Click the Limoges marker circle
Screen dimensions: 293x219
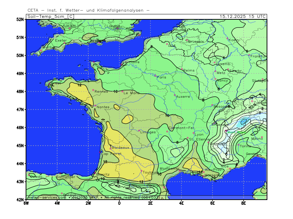[139, 130]
